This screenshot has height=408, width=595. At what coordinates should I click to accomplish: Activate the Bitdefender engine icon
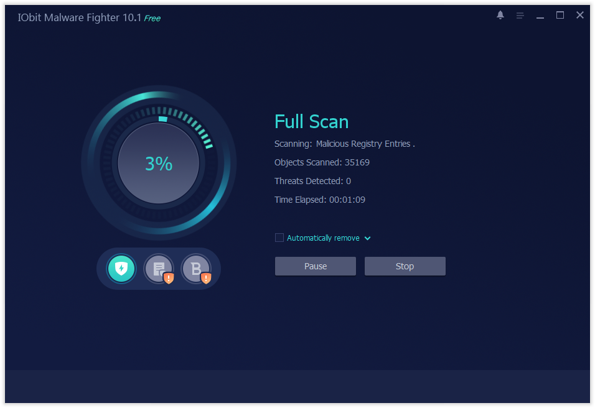click(x=197, y=269)
